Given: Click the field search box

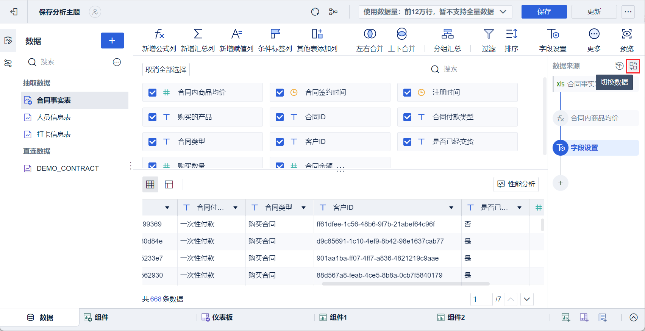Looking at the screenshot, I should [x=485, y=69].
